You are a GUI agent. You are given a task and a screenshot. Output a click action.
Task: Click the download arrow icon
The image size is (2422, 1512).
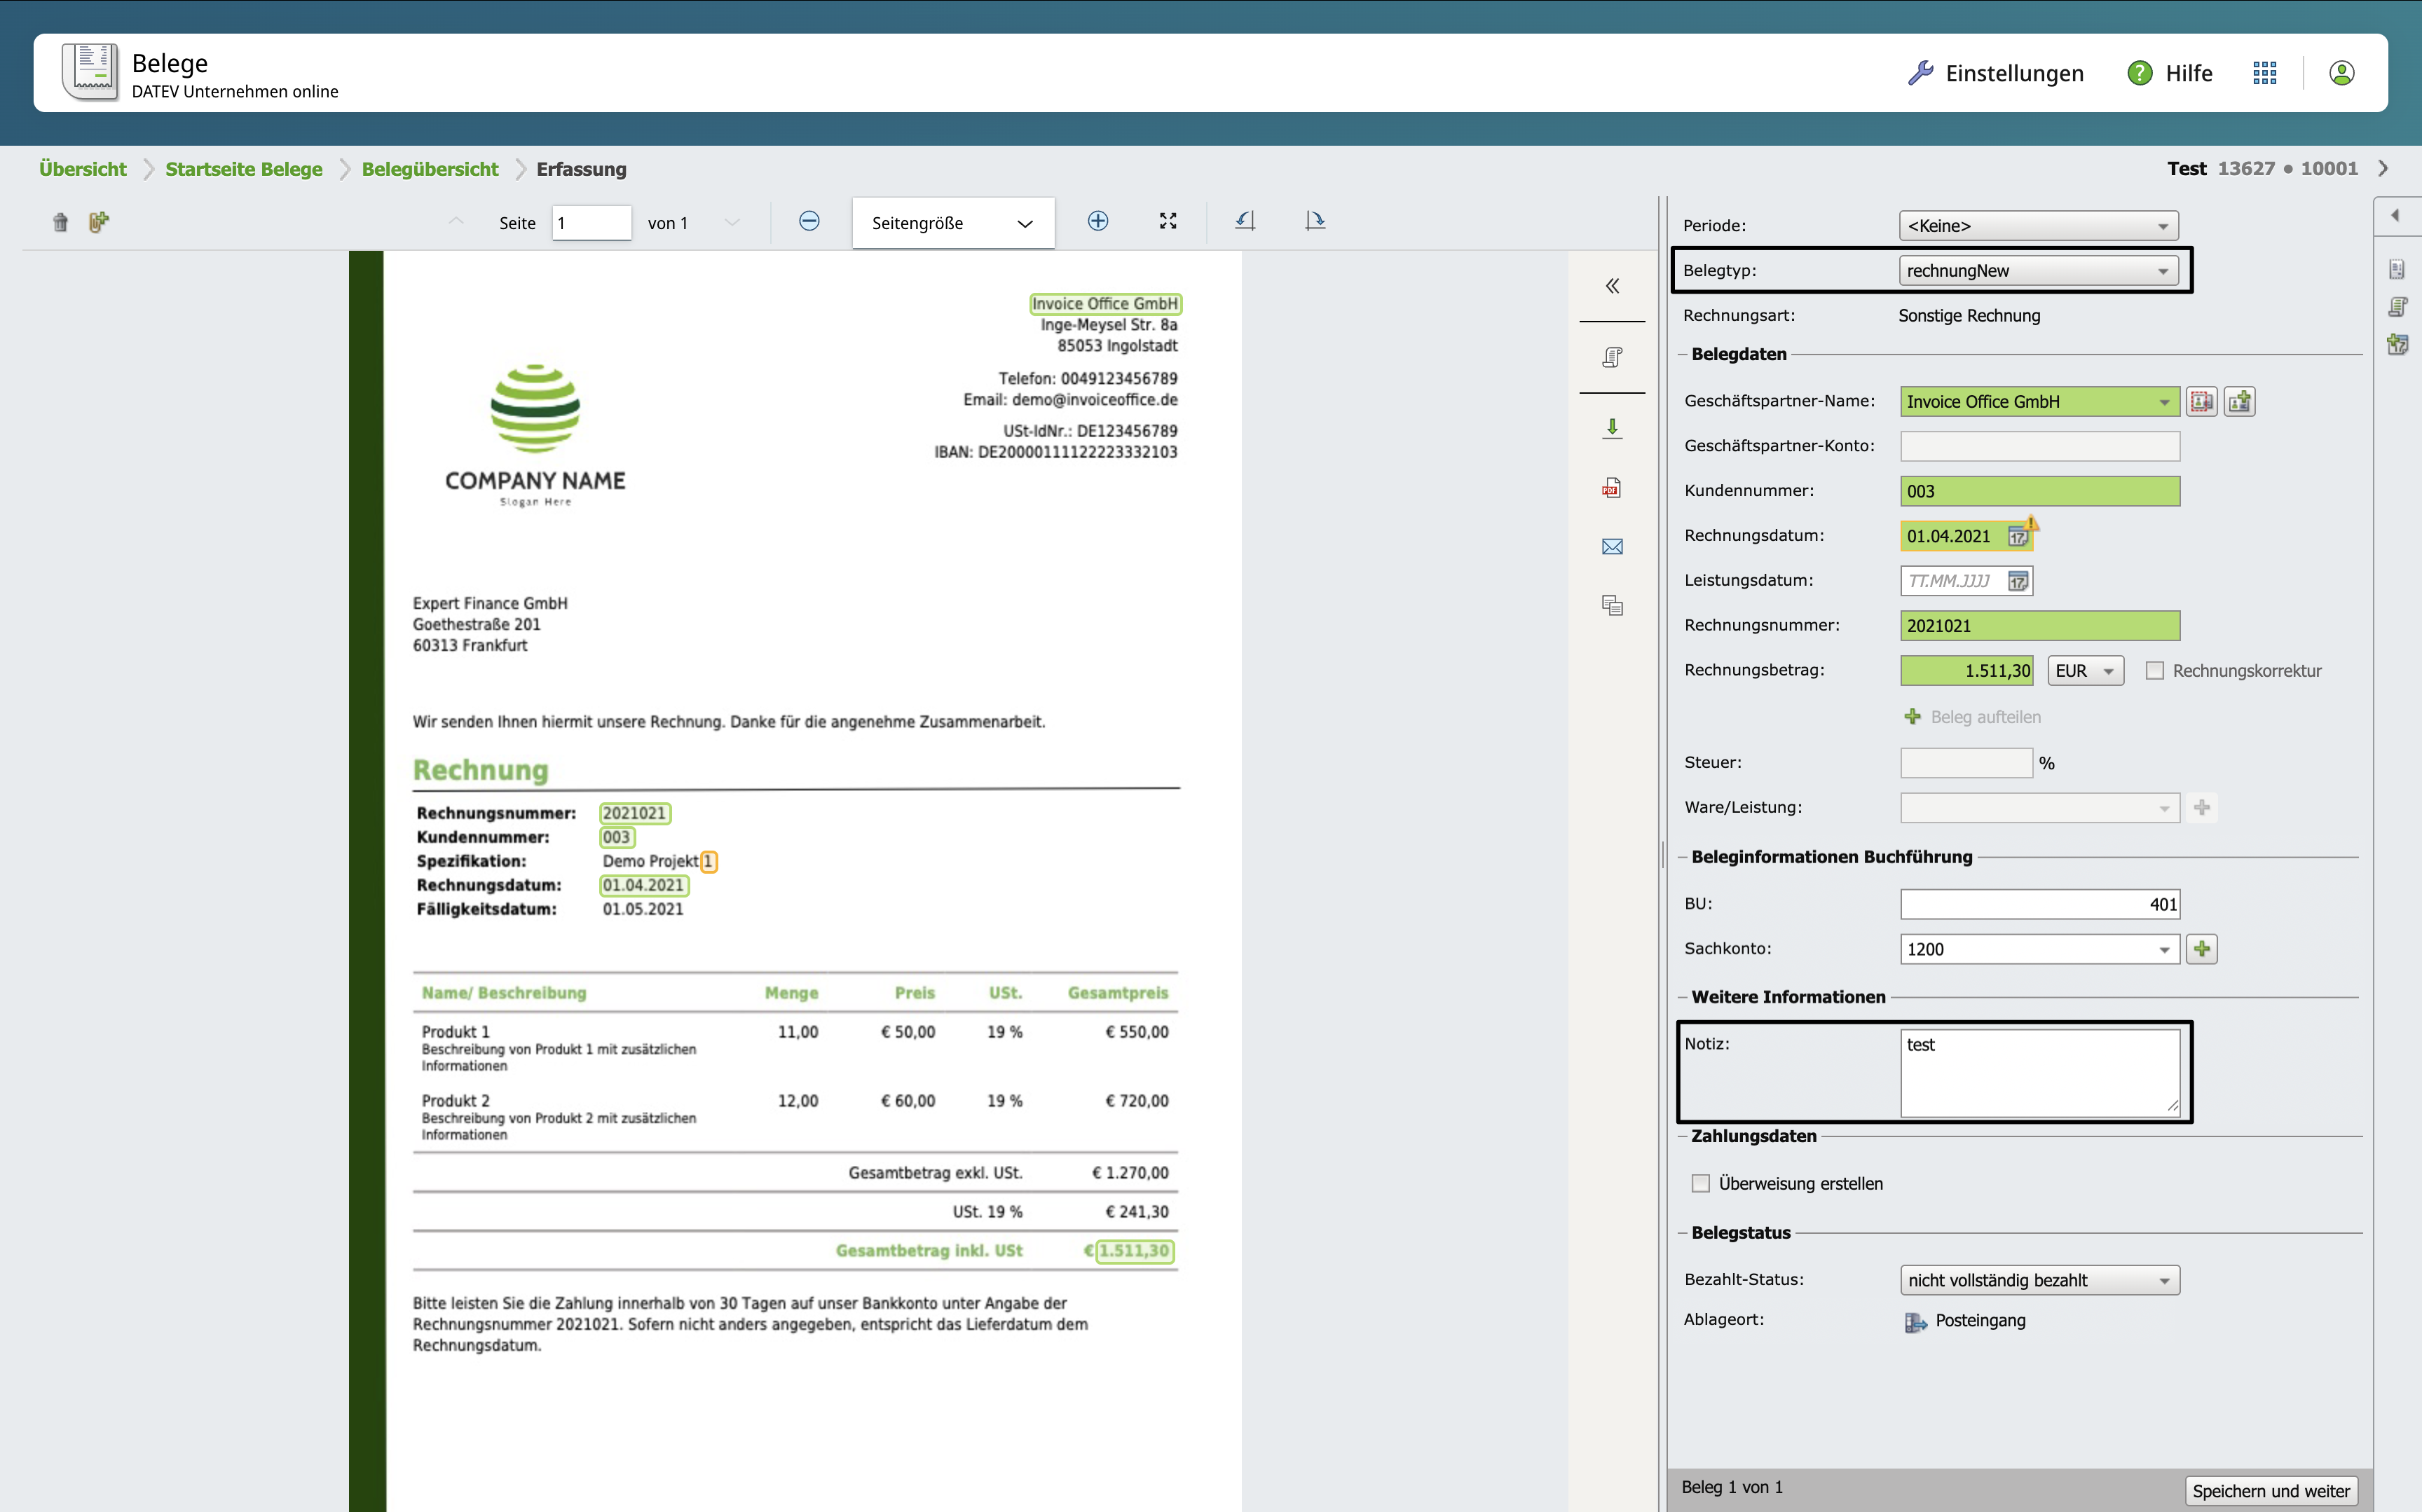[x=1612, y=428]
